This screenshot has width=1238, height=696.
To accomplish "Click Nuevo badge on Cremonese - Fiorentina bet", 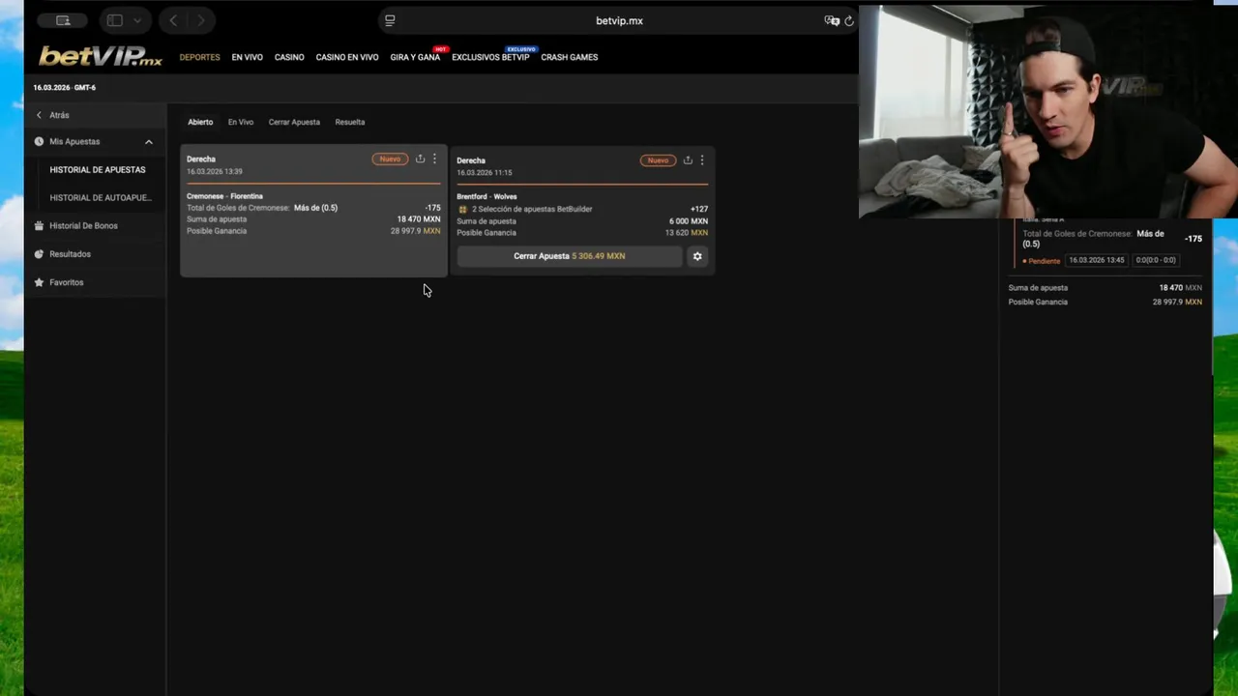I will [390, 159].
